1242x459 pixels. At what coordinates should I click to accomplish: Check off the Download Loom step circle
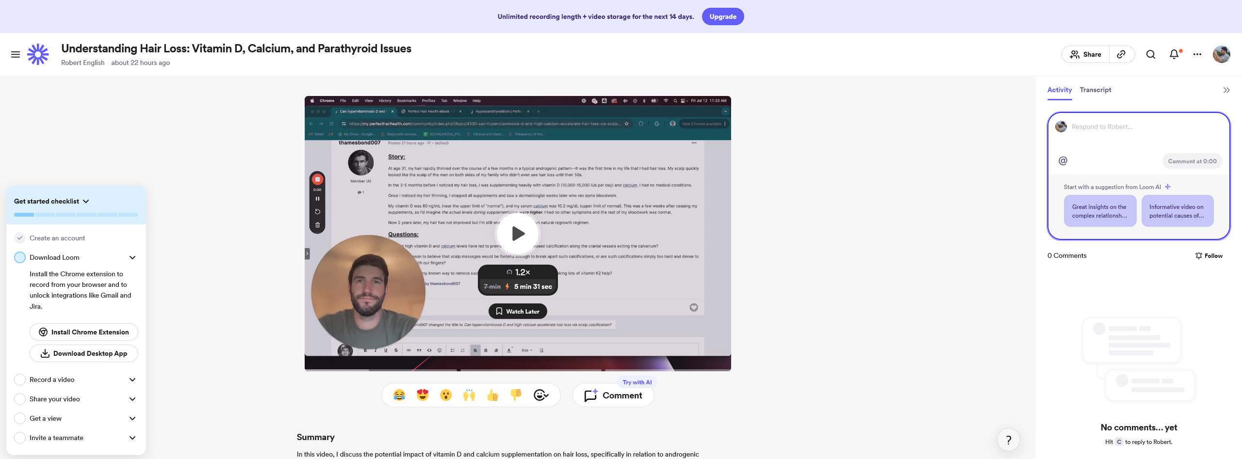pos(20,257)
